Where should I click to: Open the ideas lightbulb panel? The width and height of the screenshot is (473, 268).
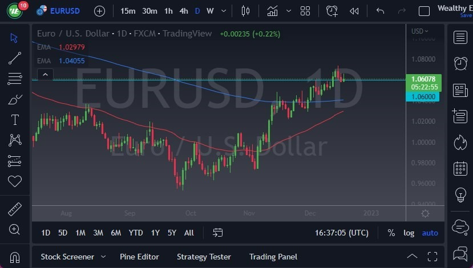(460, 194)
